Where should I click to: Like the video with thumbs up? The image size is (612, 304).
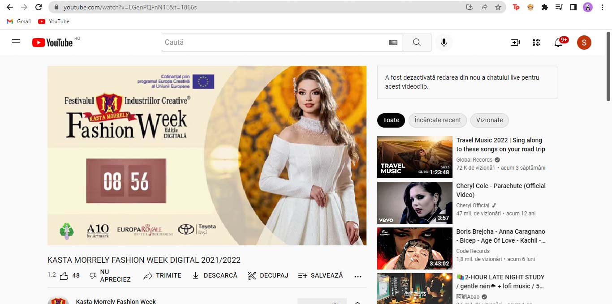(70, 276)
